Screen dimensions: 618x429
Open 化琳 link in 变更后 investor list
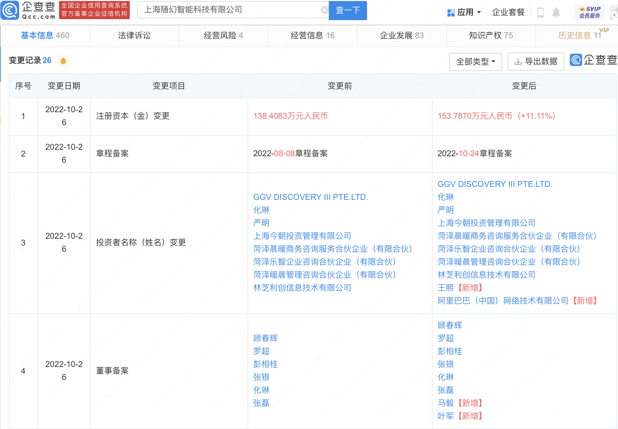[446, 197]
